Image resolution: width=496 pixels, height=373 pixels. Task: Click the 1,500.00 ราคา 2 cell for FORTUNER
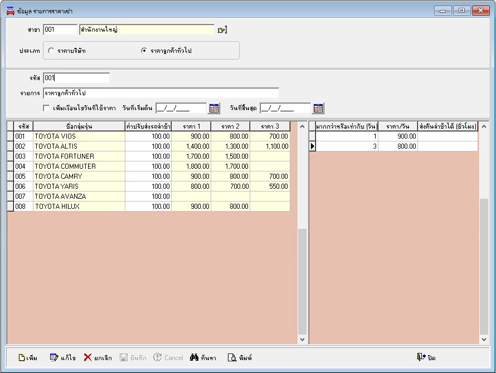[230, 156]
